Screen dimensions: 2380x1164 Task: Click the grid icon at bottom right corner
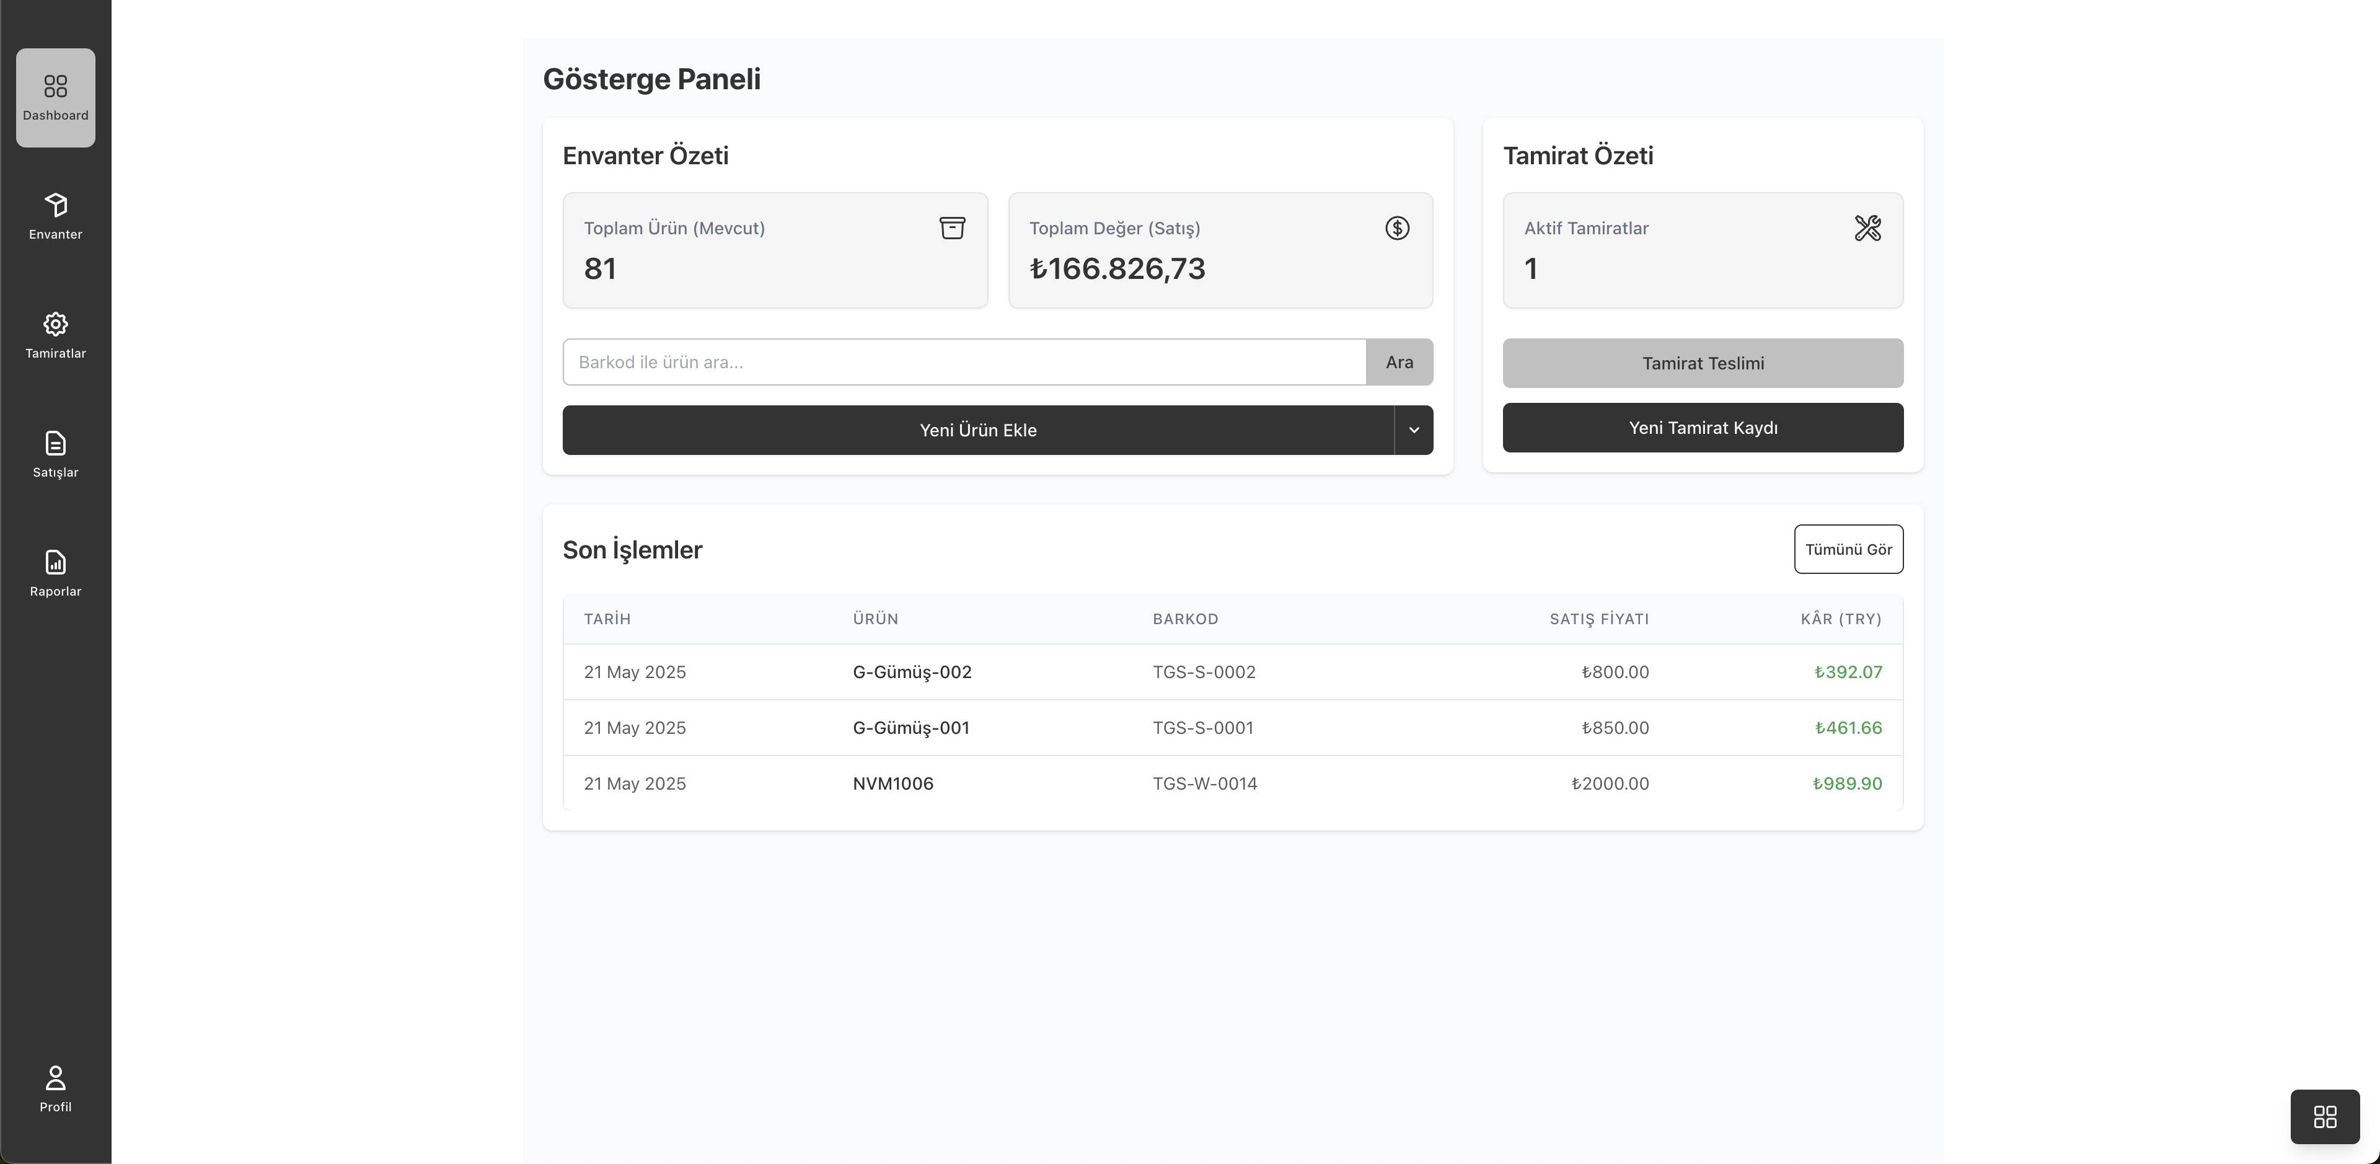(2325, 1116)
